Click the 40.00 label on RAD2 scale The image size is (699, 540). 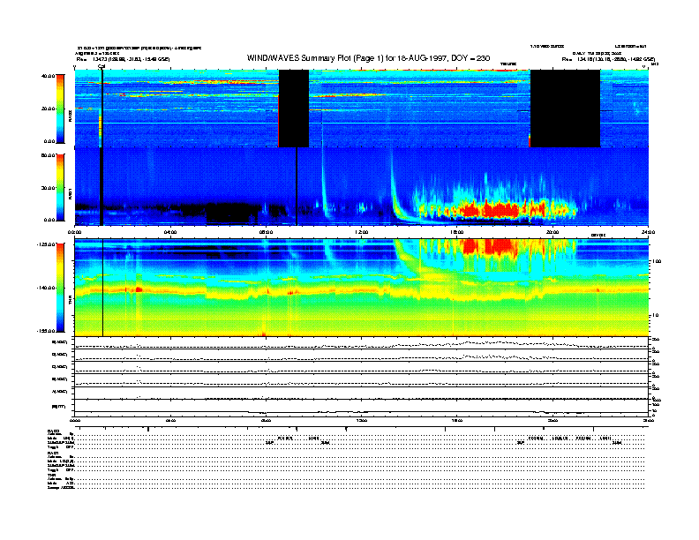(x=48, y=76)
